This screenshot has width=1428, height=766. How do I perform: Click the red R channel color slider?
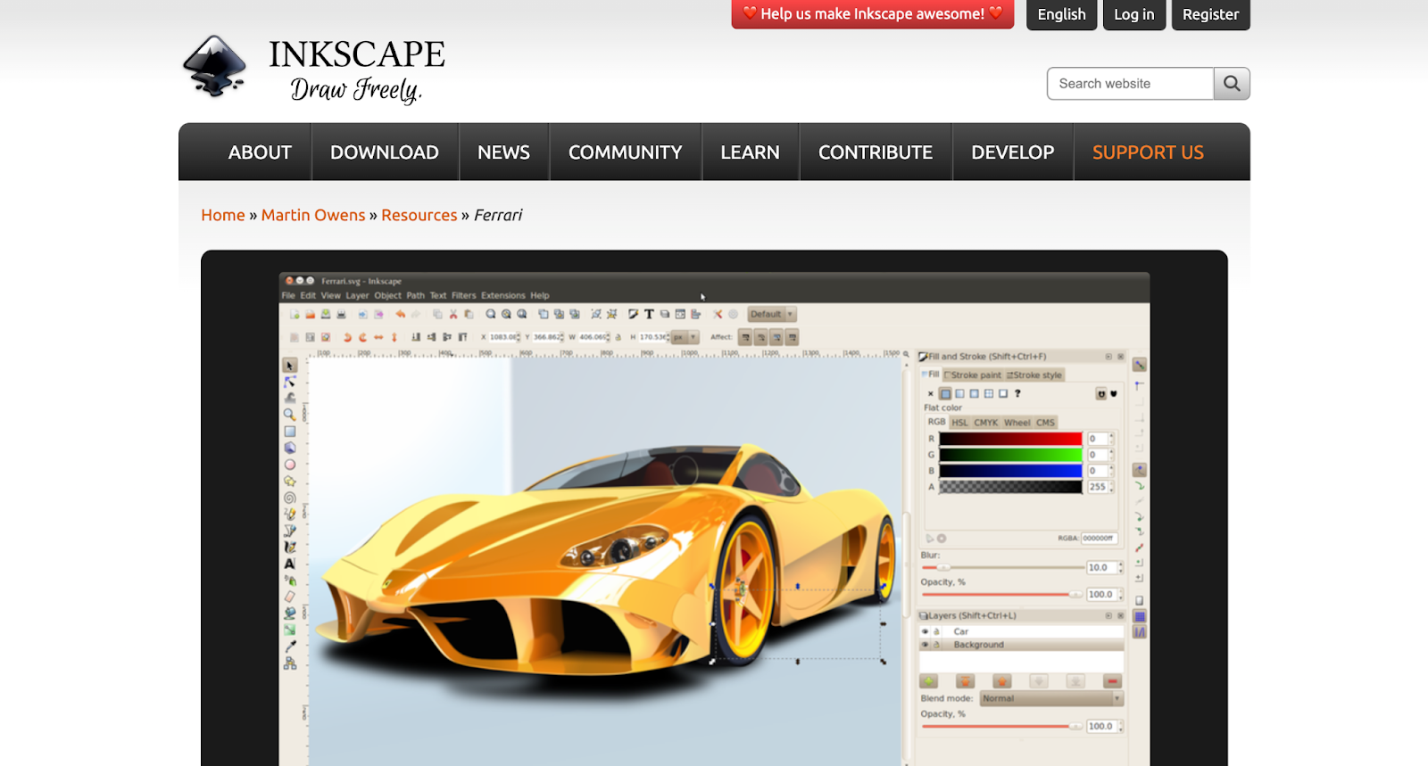(1010, 439)
